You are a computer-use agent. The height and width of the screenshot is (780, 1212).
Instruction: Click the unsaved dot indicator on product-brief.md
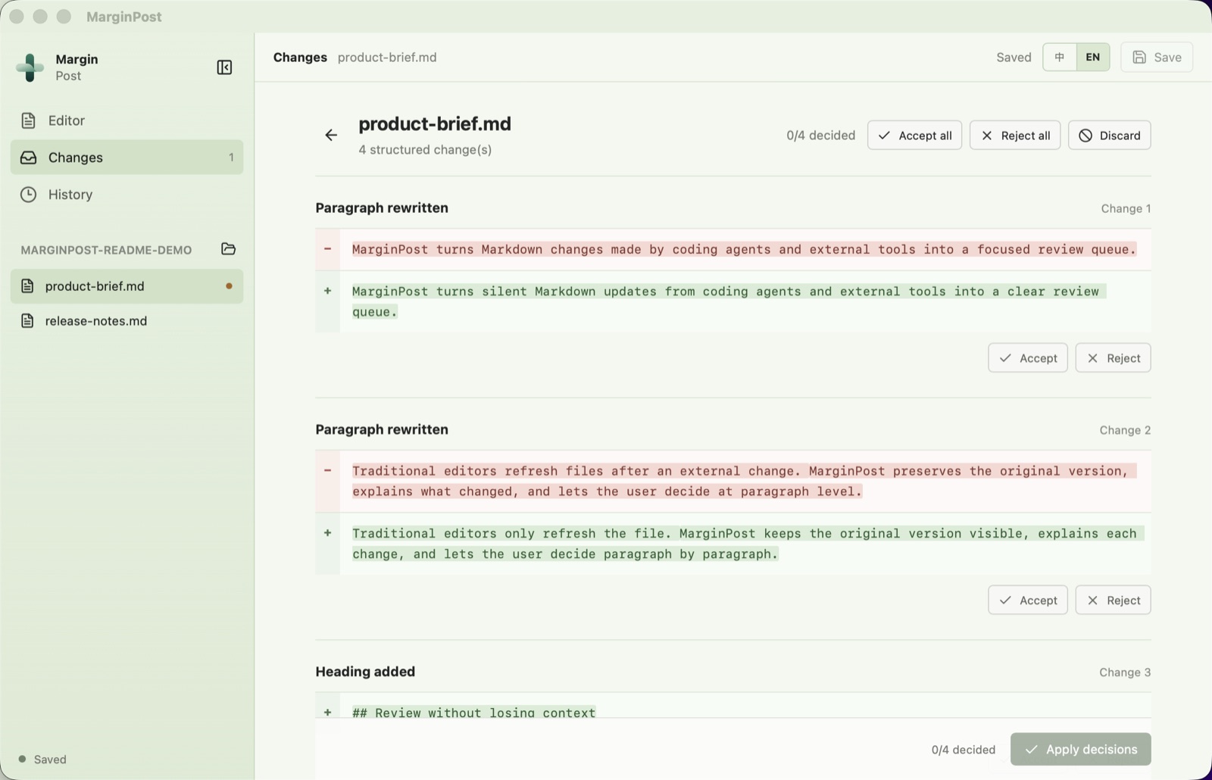coord(229,286)
